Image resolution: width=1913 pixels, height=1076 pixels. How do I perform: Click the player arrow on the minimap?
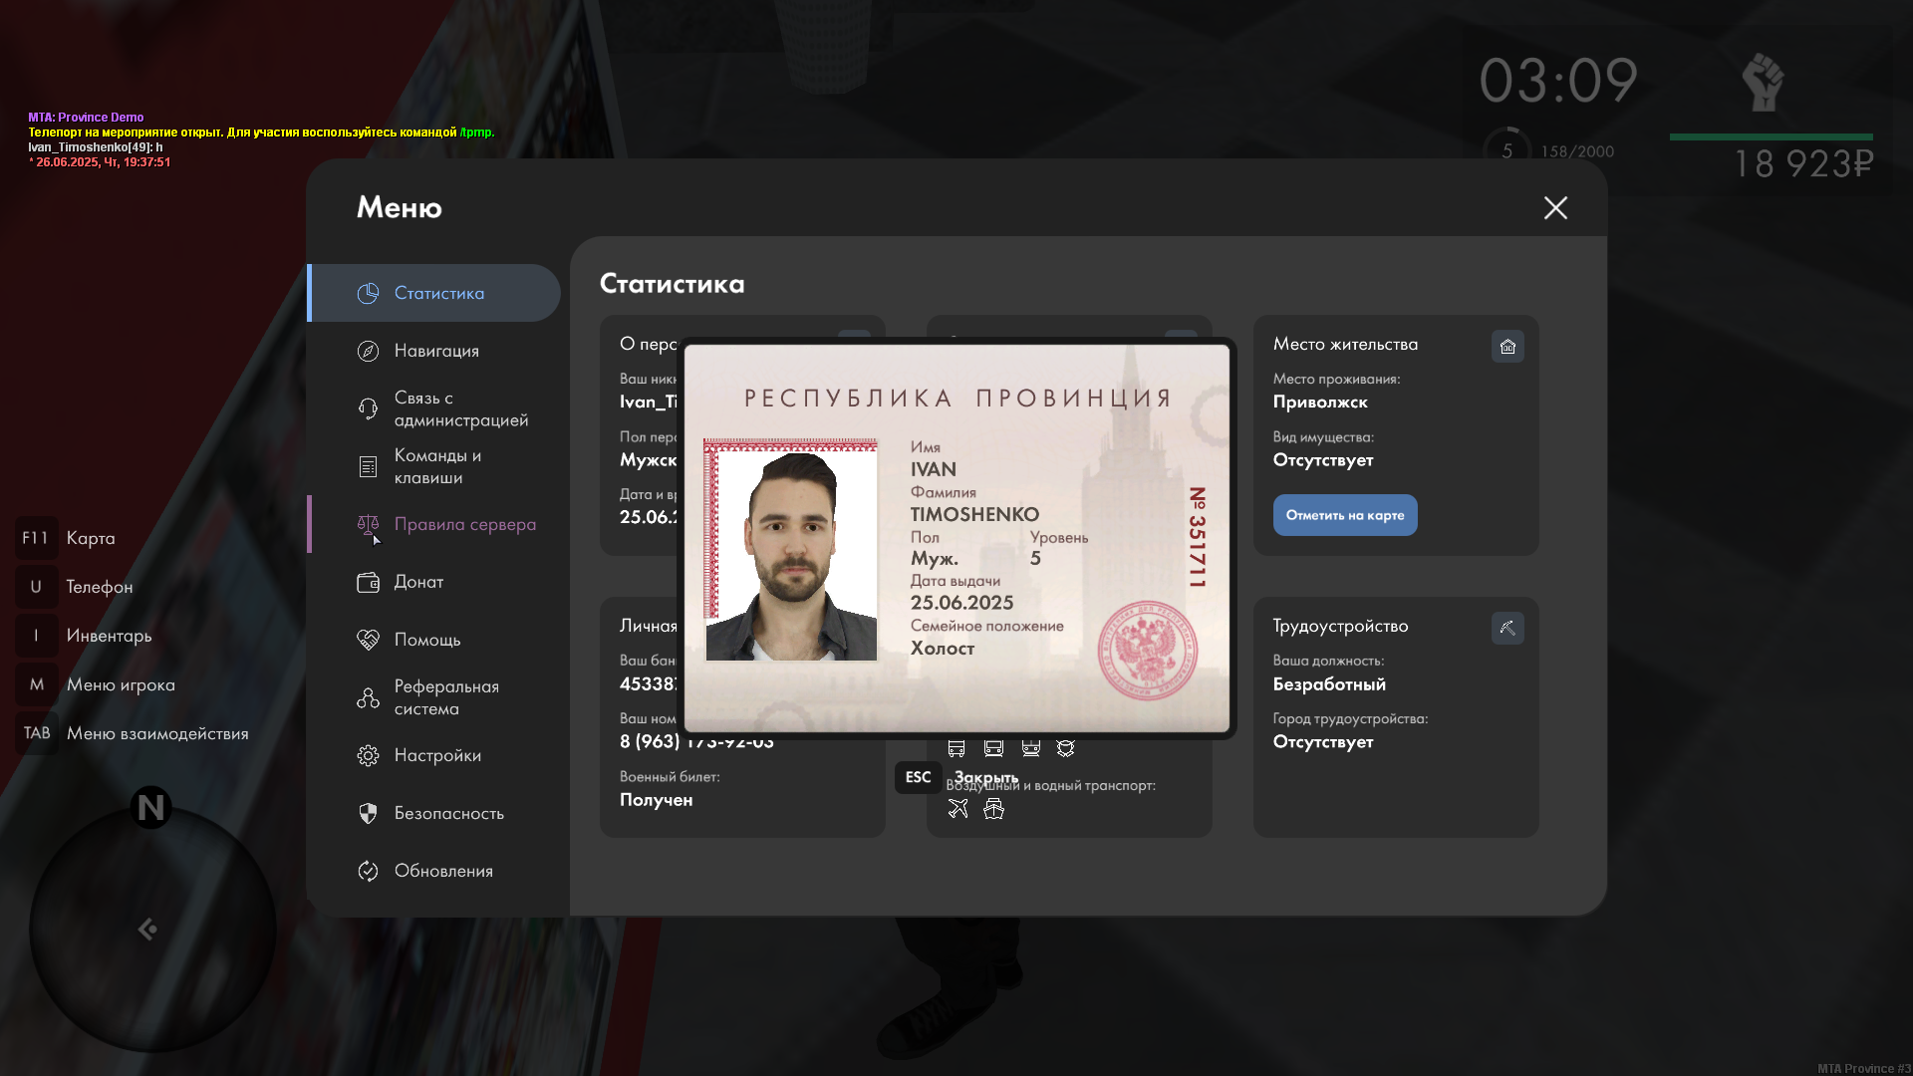tap(147, 930)
